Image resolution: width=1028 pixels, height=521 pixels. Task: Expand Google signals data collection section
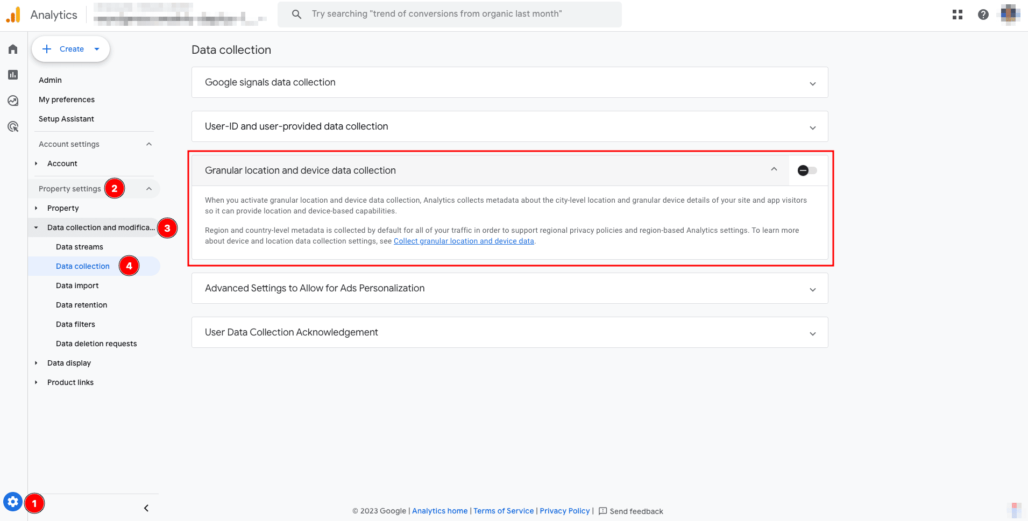pos(812,83)
